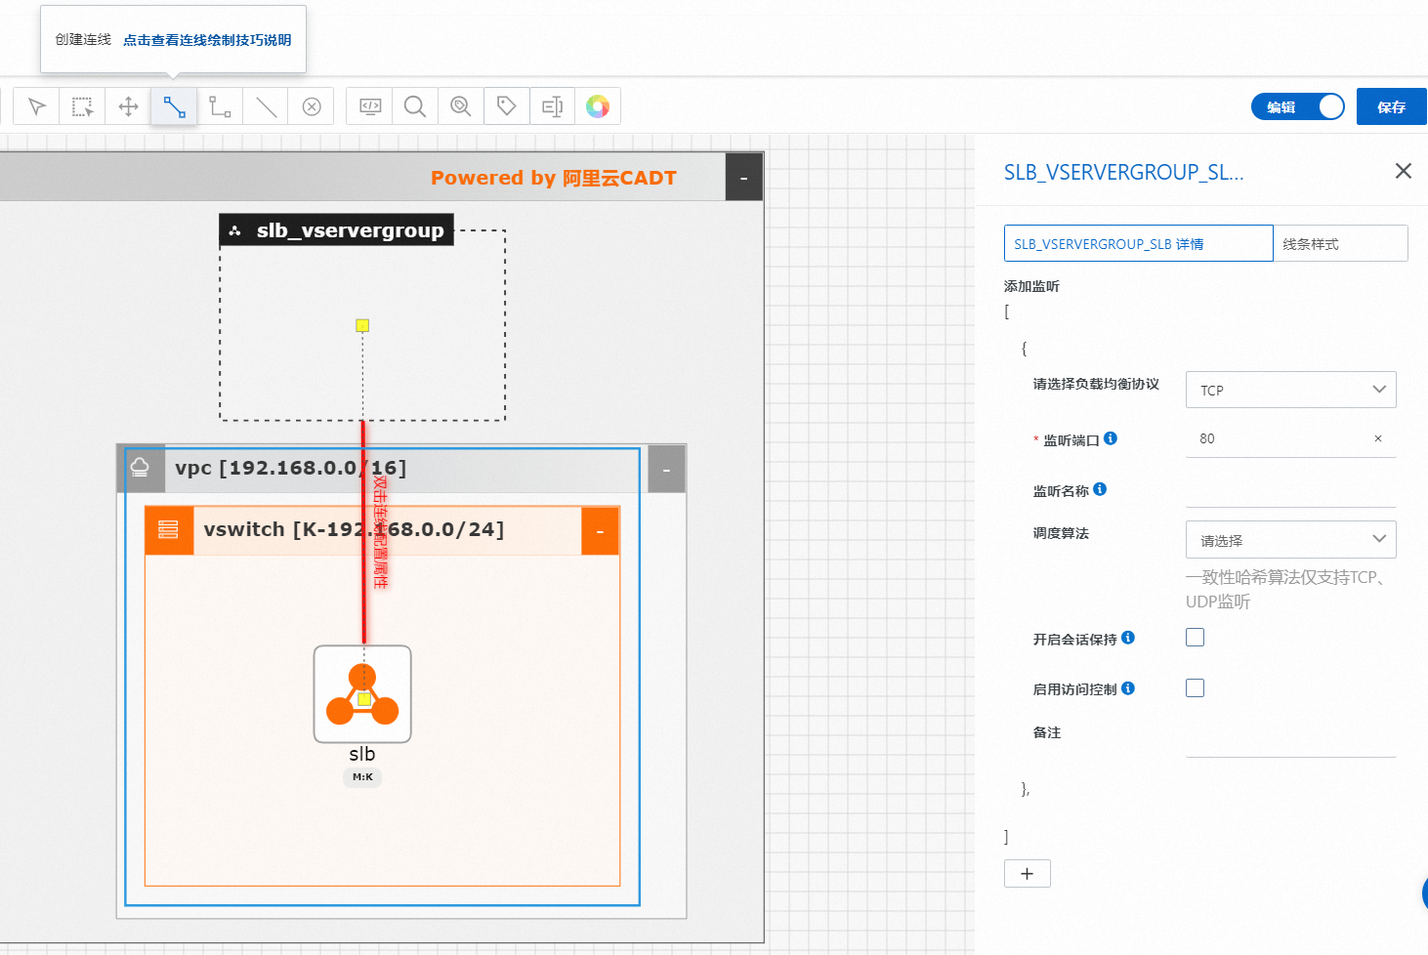Open the 点击查看连线绘制技巧说明 link

point(207,40)
